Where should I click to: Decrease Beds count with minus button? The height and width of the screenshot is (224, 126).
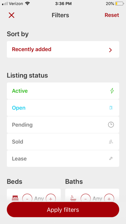27,199
